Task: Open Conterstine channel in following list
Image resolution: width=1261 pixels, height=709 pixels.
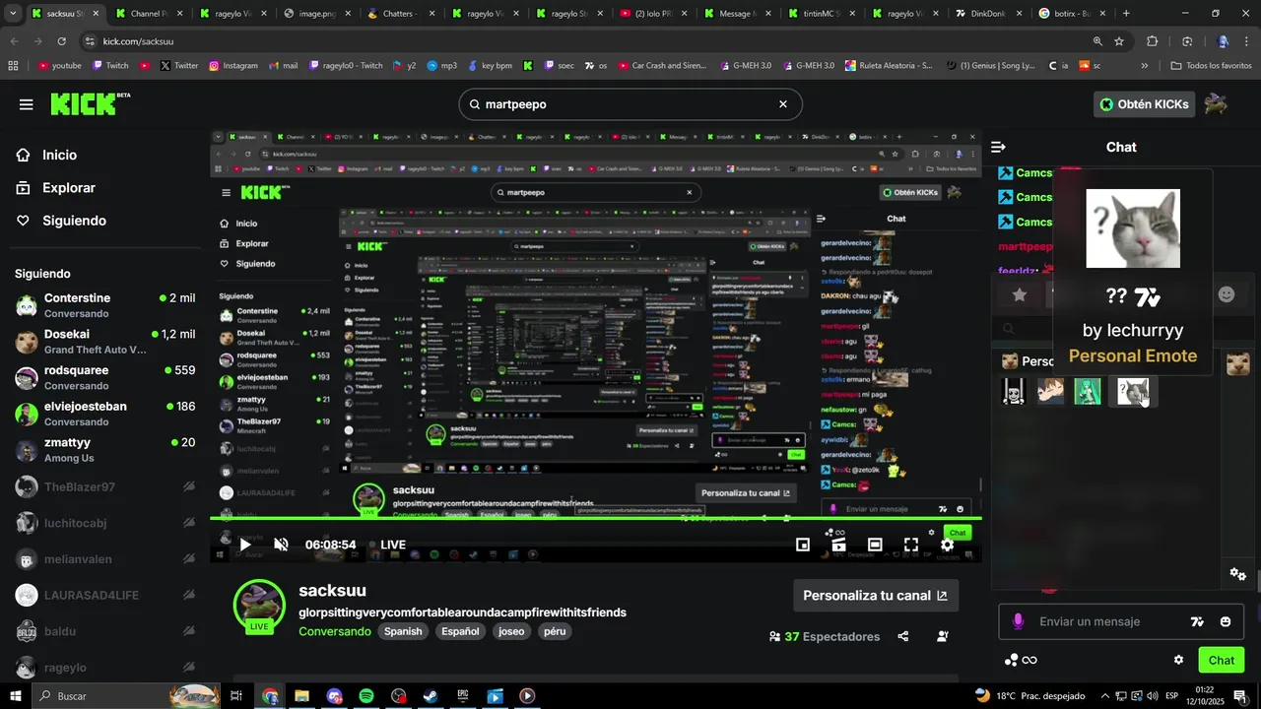Action: point(104,305)
